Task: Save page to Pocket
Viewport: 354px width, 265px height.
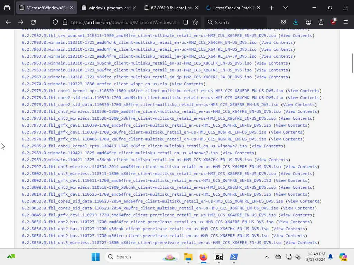Action: click(x=283, y=22)
